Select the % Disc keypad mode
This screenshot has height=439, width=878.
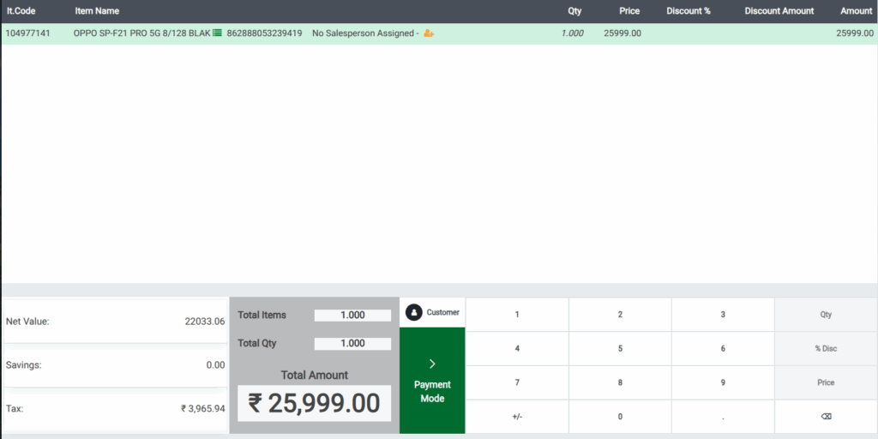(x=826, y=348)
